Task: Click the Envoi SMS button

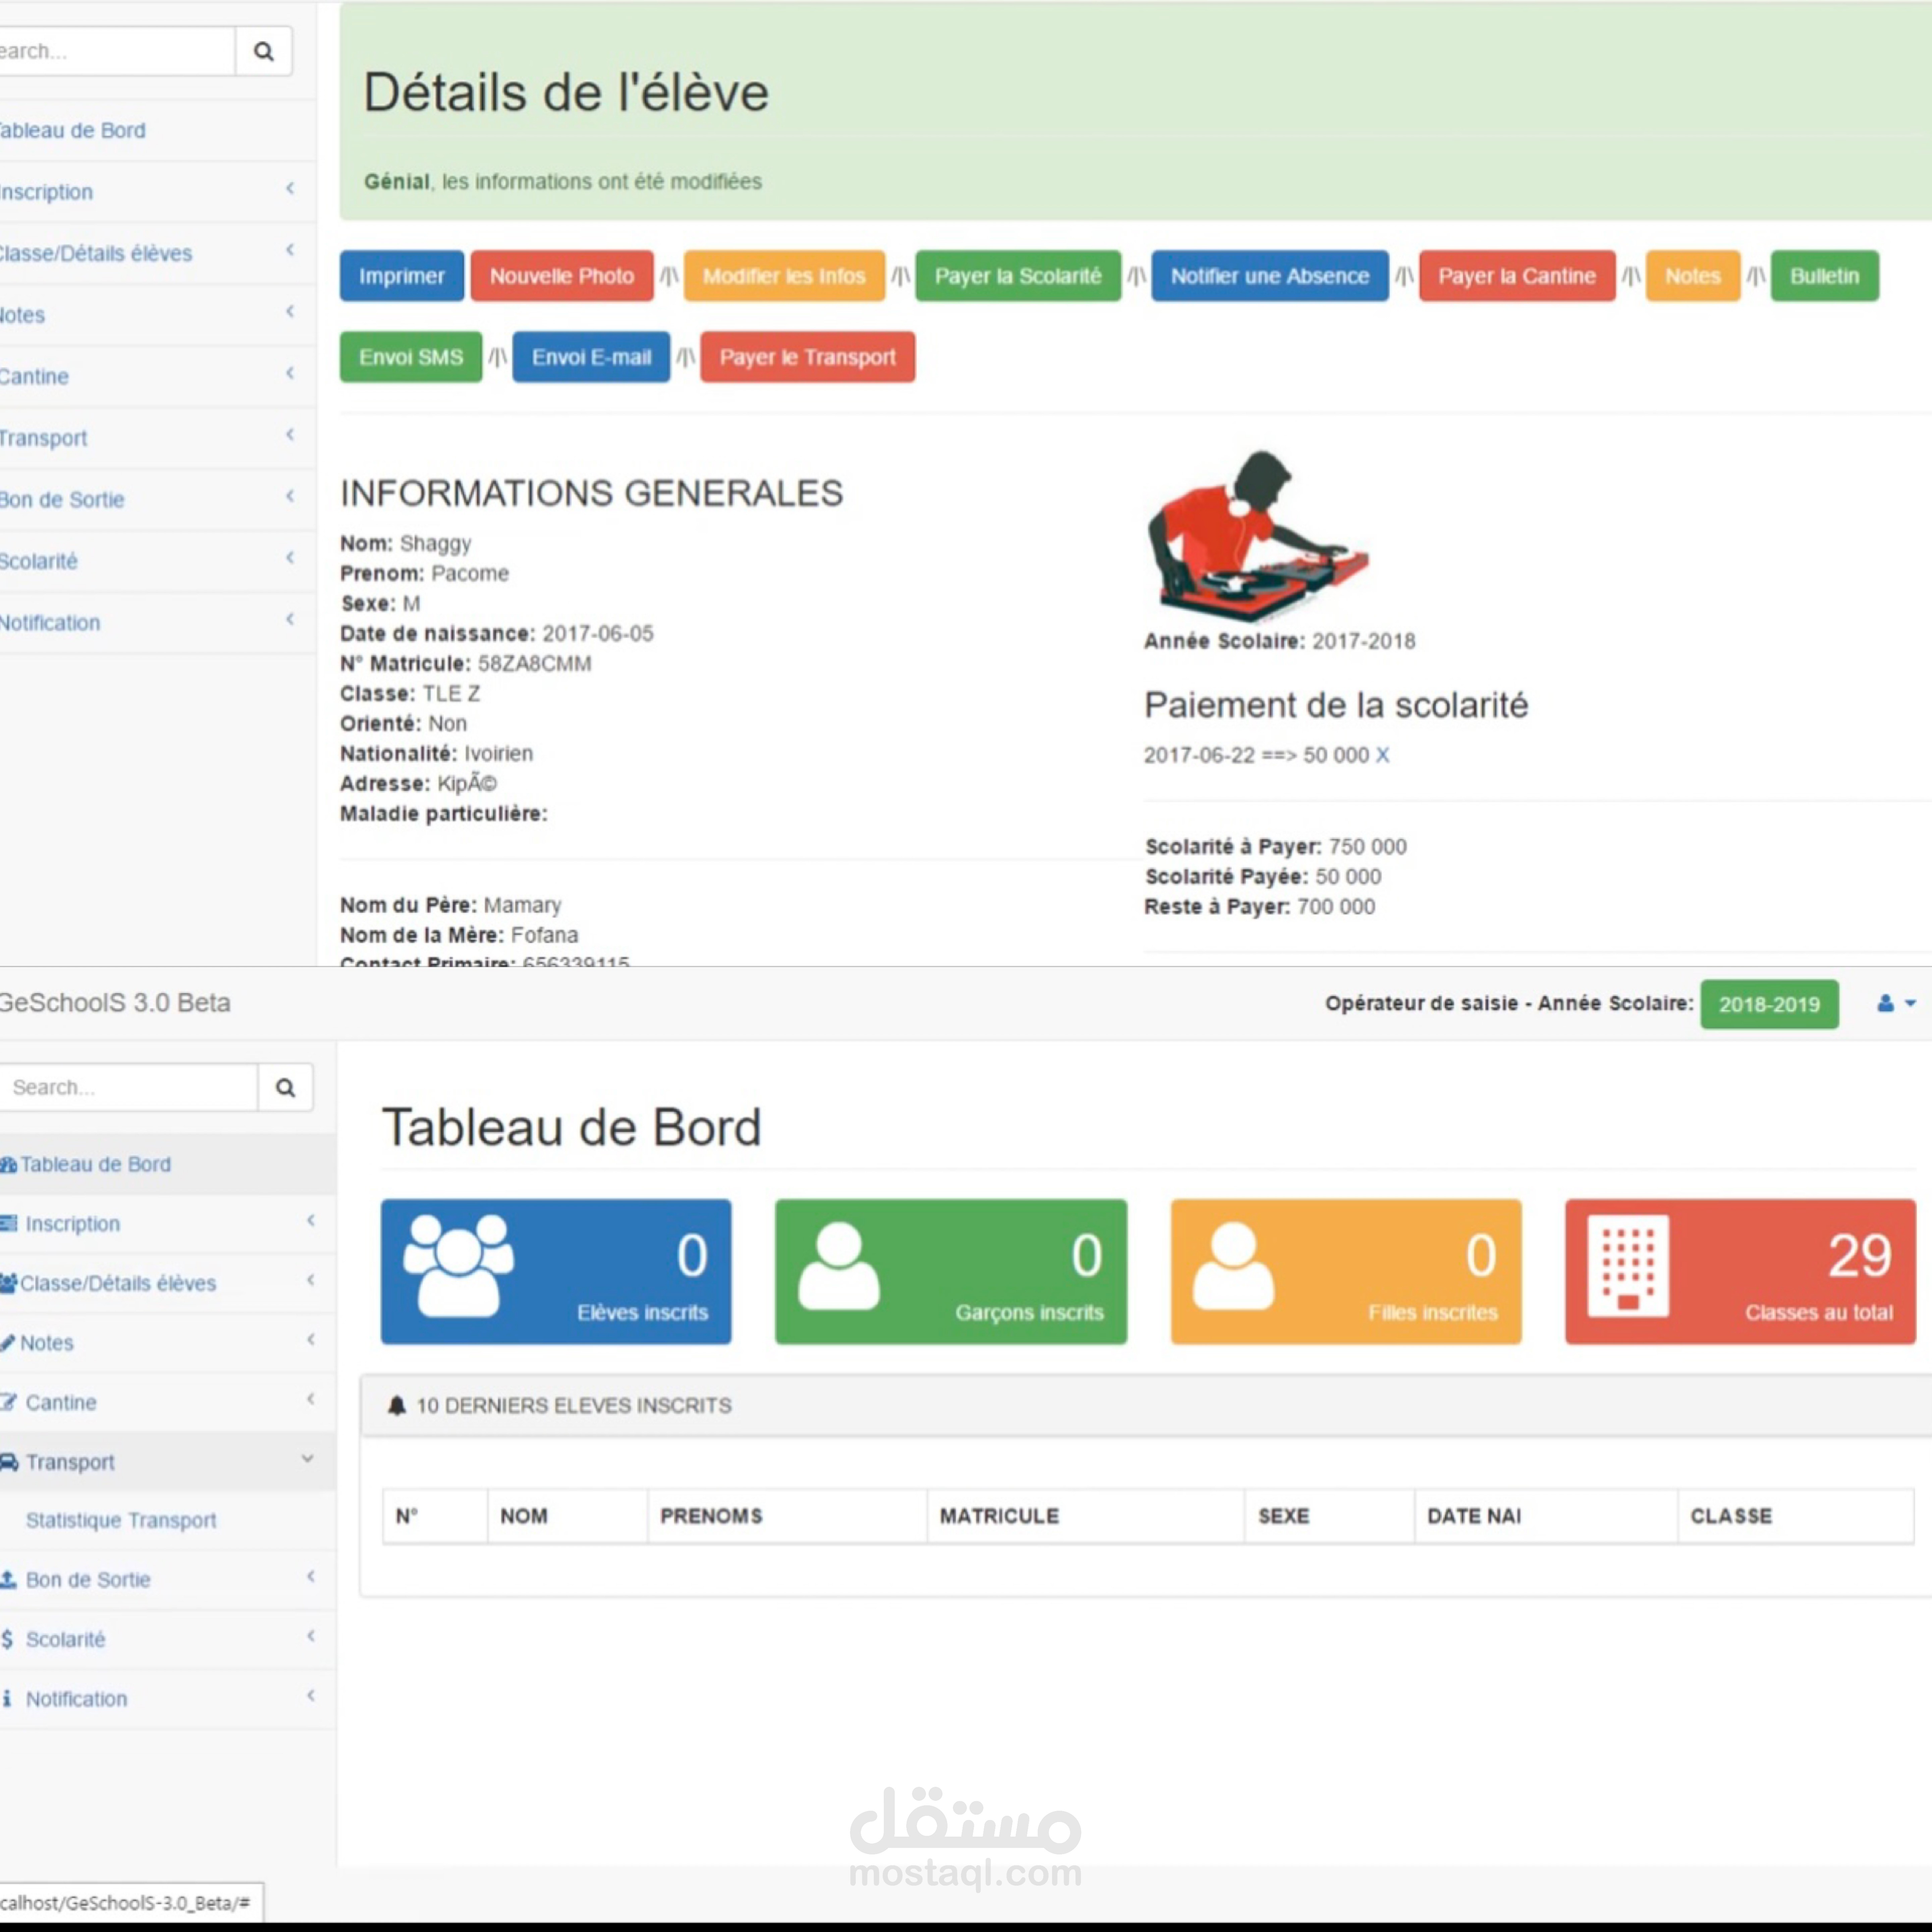Action: (x=411, y=357)
